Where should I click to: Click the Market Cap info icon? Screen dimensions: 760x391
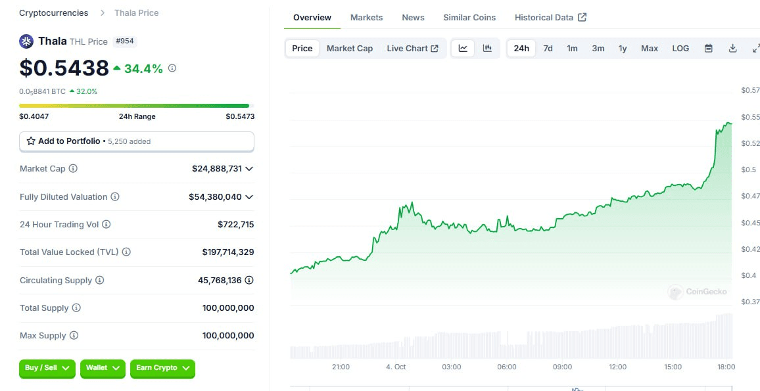(73, 169)
